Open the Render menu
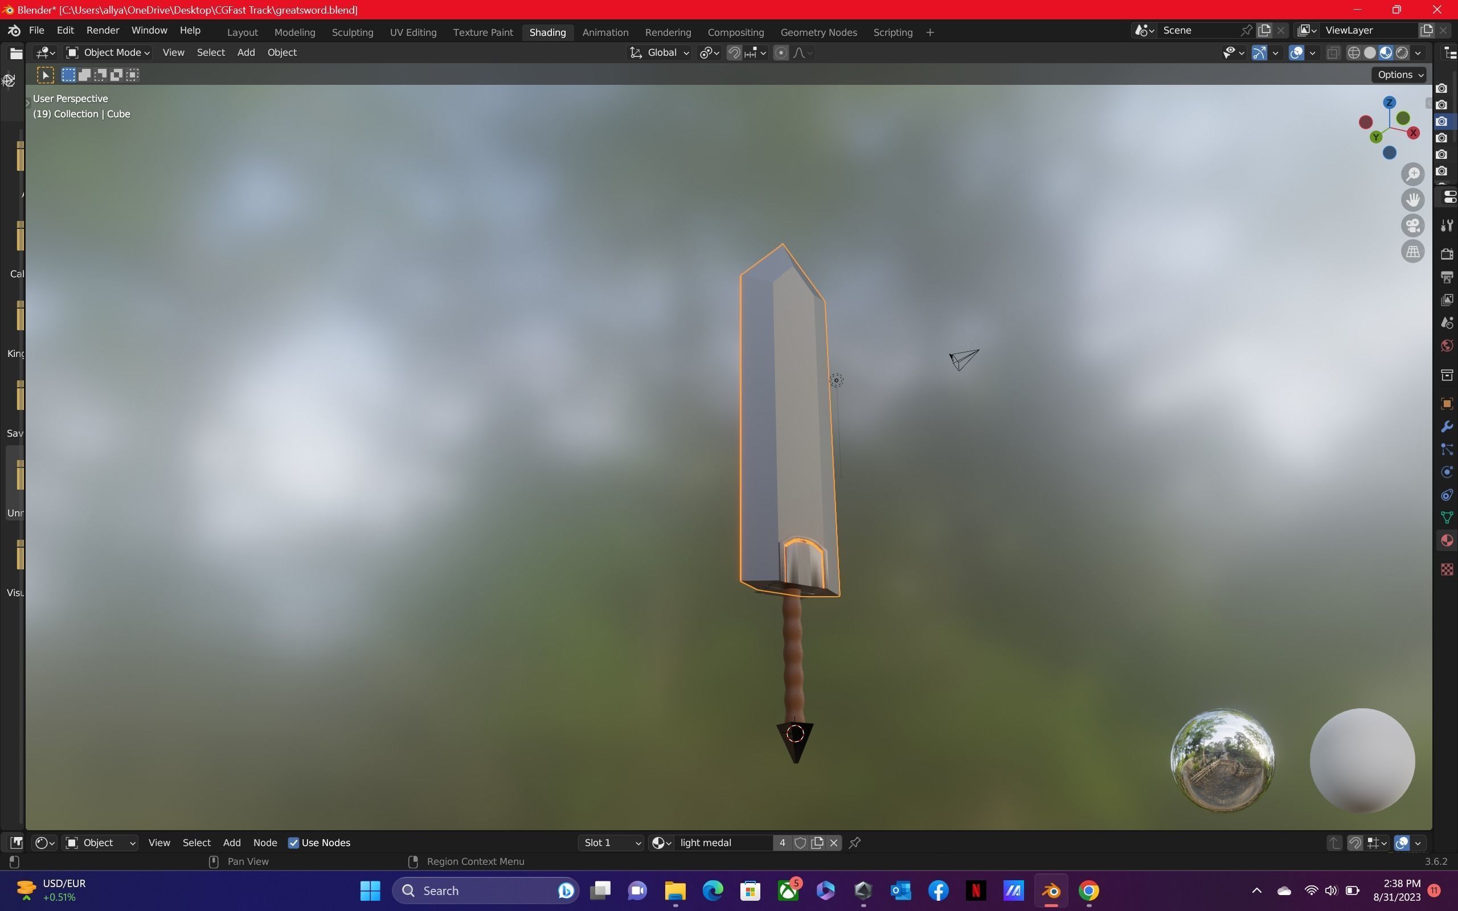 click(103, 30)
